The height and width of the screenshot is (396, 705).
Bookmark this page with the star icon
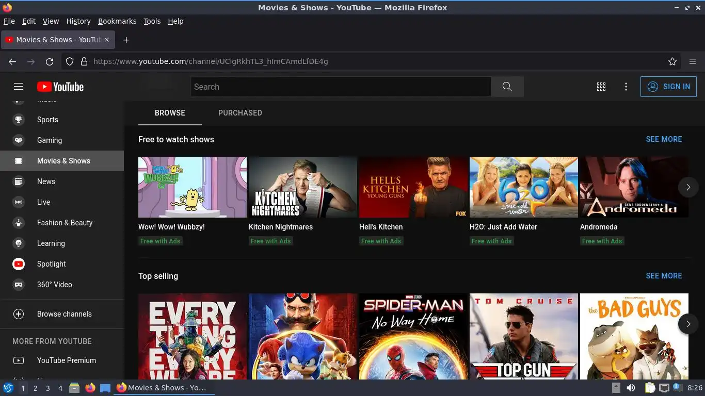pyautogui.click(x=672, y=61)
